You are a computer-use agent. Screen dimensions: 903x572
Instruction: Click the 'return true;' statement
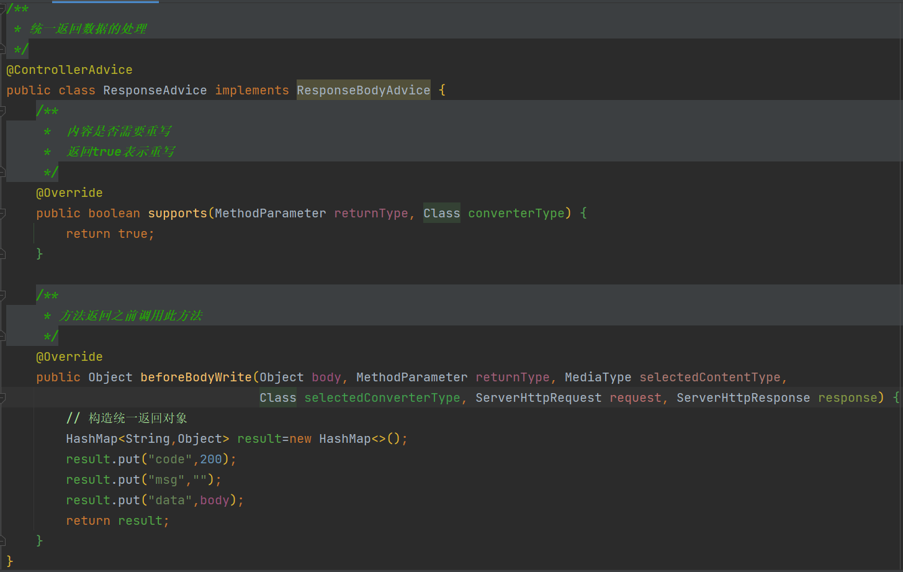tap(110, 234)
